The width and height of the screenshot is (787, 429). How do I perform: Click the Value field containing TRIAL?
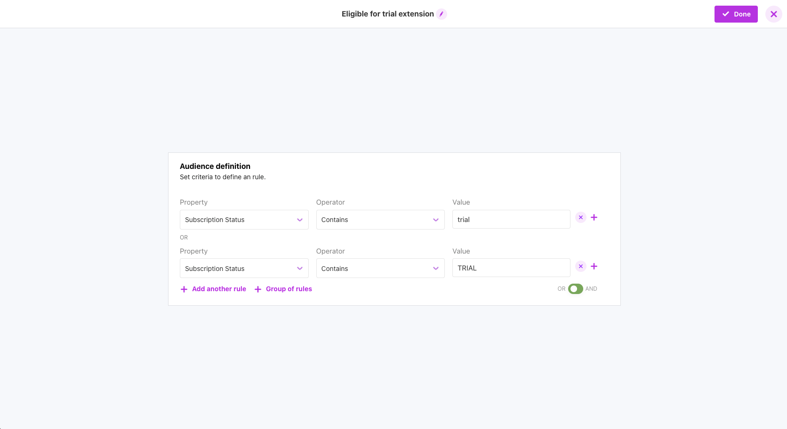click(x=511, y=267)
